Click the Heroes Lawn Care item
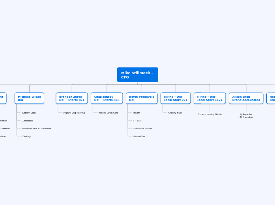Screen dimensions: 275x205 [x=109, y=113]
